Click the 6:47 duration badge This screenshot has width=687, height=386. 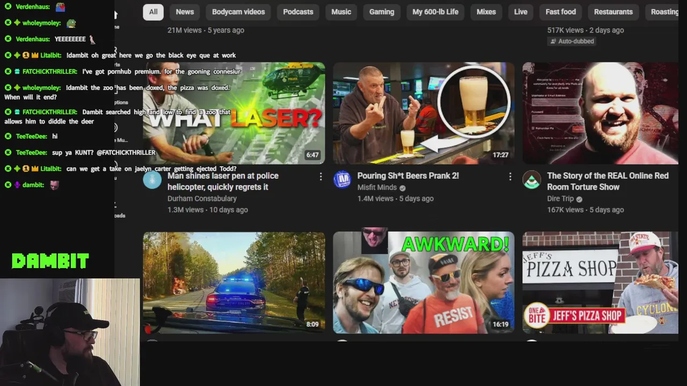312,155
